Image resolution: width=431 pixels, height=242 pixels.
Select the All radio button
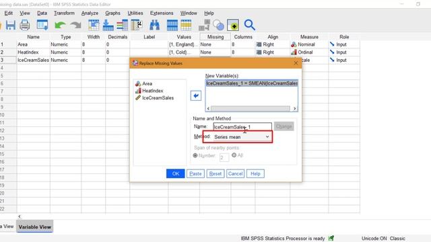(234, 155)
